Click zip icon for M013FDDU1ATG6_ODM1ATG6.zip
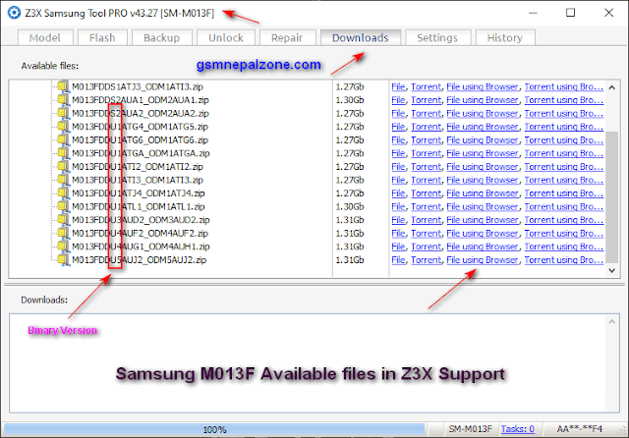Screen dimensions: 629x438 [63, 139]
